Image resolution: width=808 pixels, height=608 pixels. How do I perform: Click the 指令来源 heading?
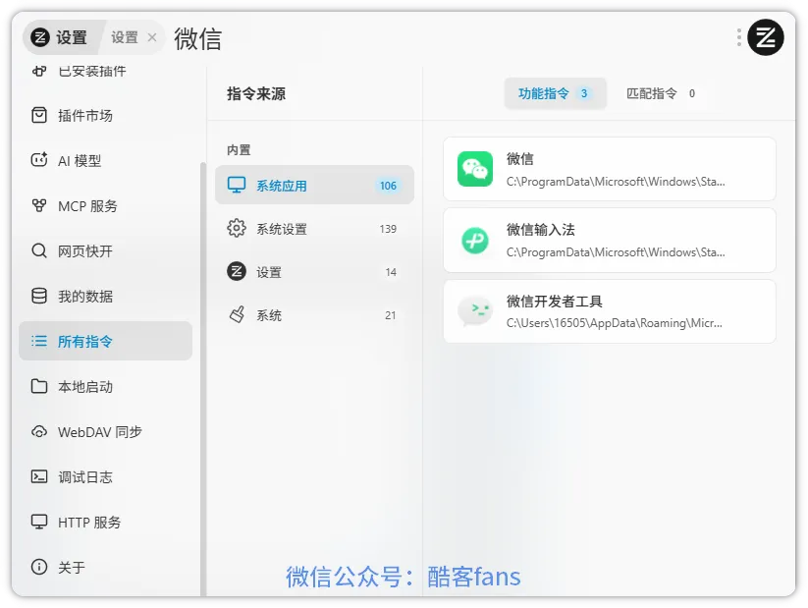(256, 94)
